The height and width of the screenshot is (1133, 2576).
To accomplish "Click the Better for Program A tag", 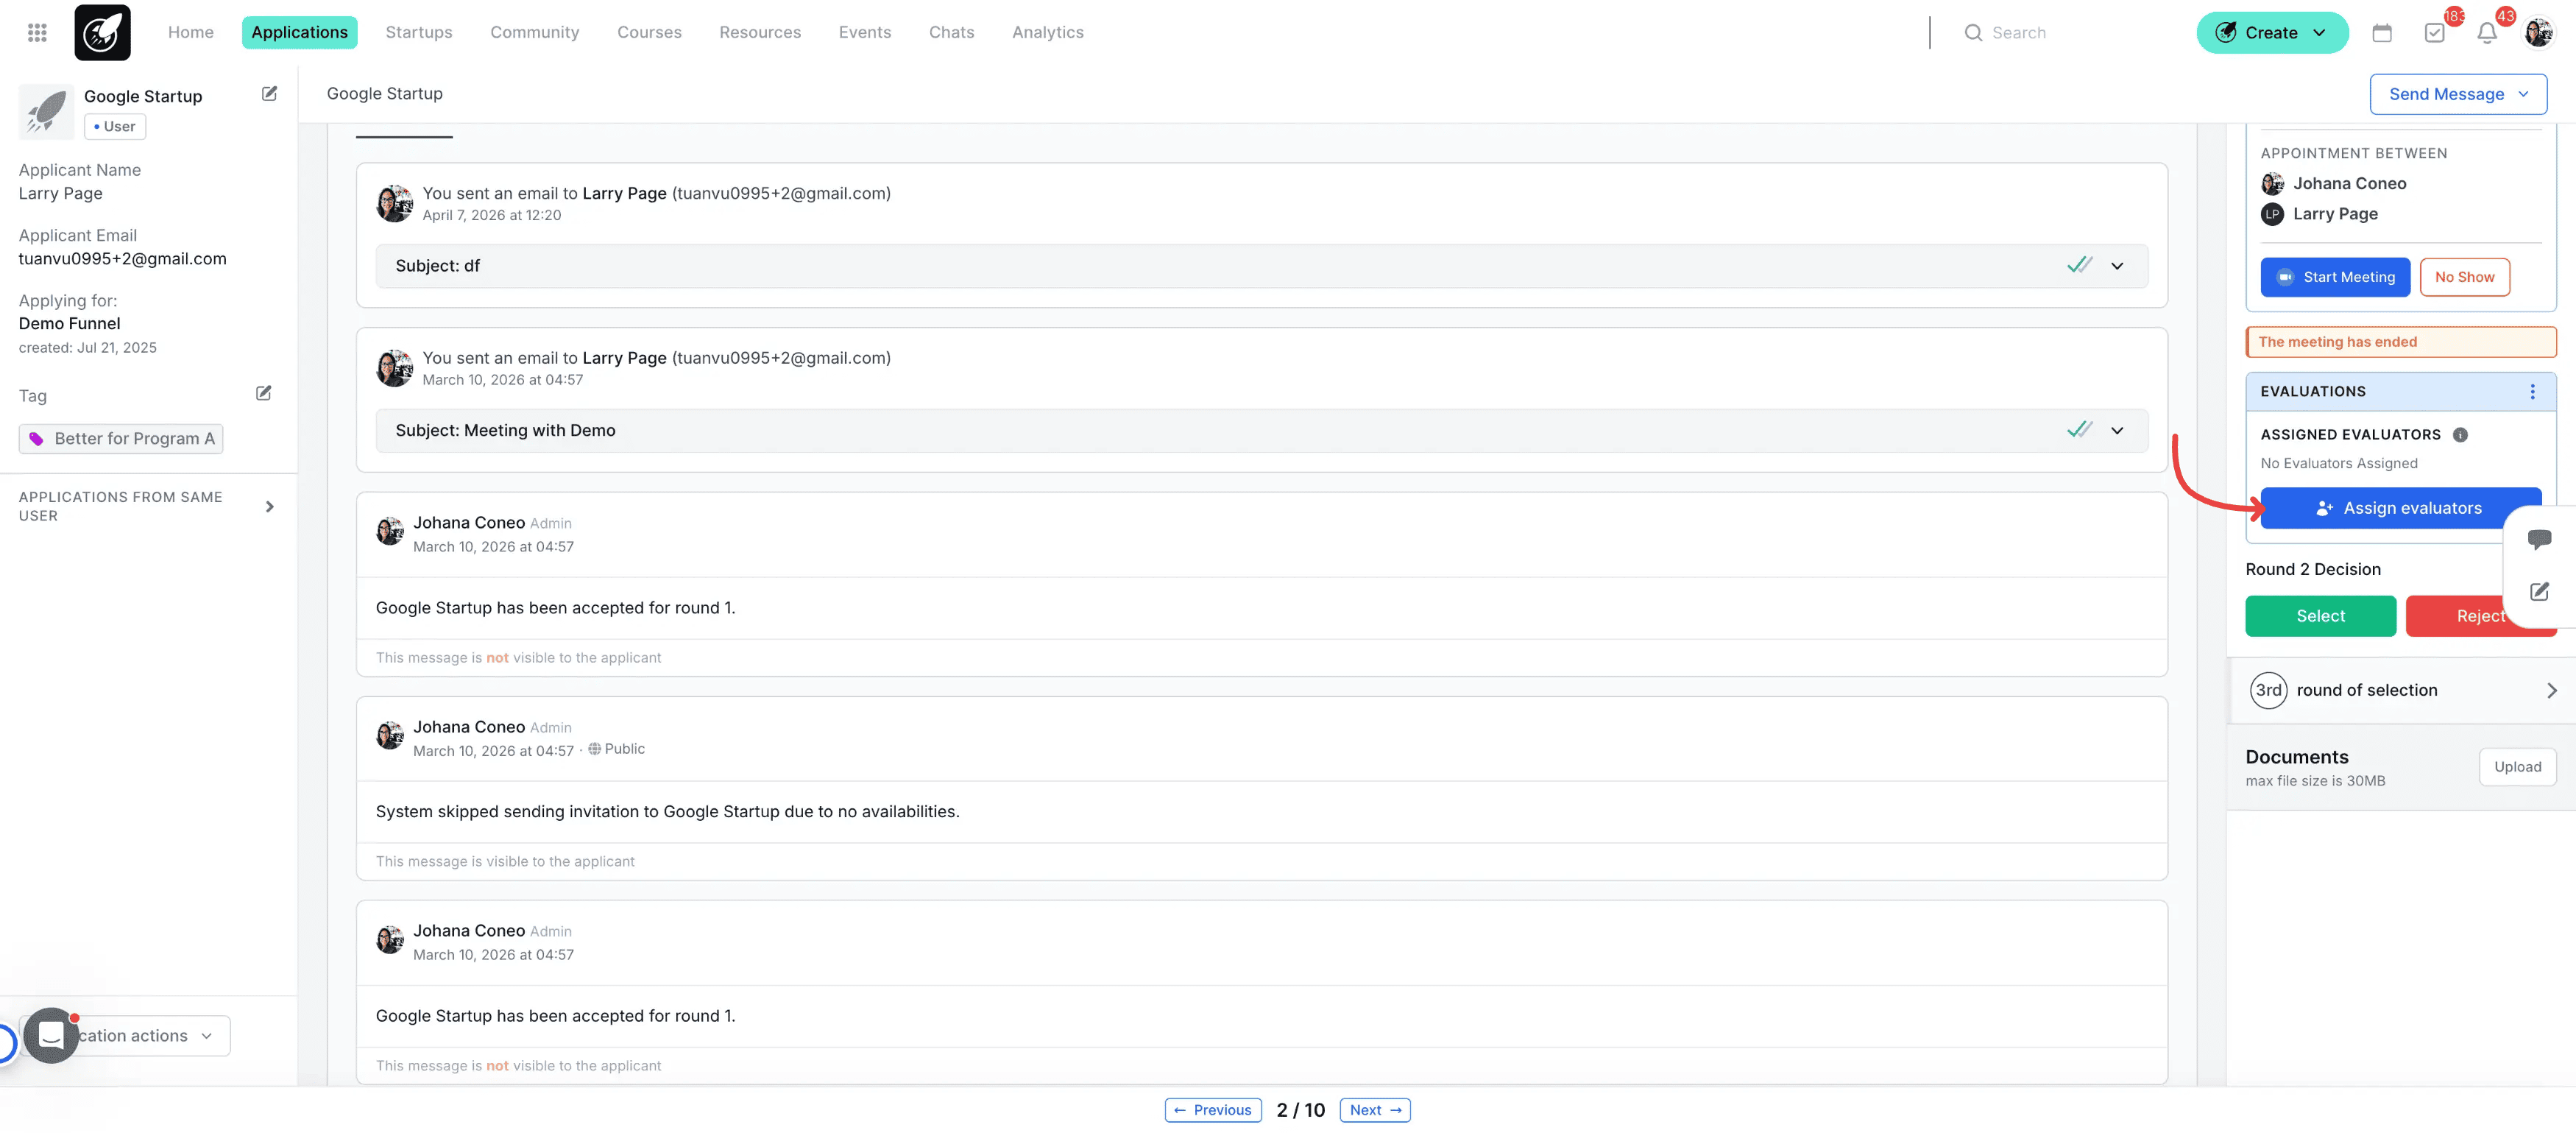I will click(121, 439).
